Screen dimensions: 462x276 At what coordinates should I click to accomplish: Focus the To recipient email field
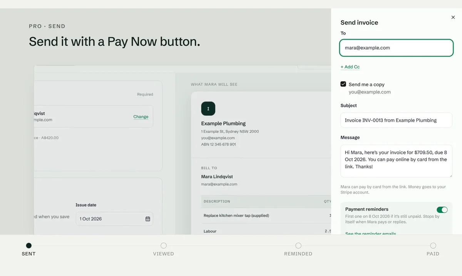point(396,48)
